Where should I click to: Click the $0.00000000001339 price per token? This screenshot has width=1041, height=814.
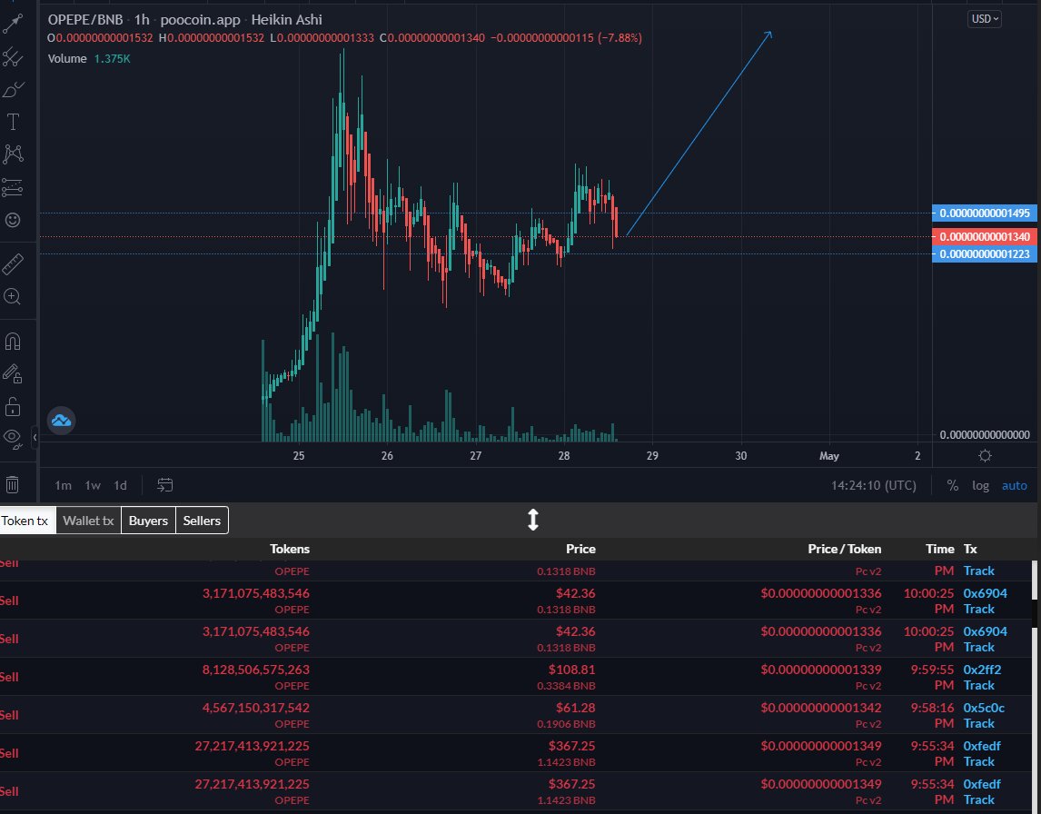click(821, 670)
